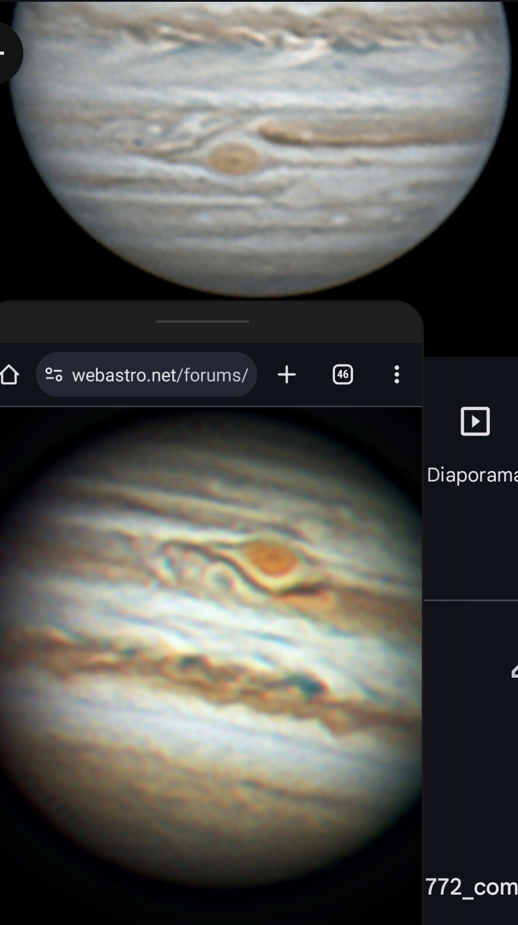518x925 pixels.
Task: Tap the Diaporama label
Action: [x=472, y=474]
